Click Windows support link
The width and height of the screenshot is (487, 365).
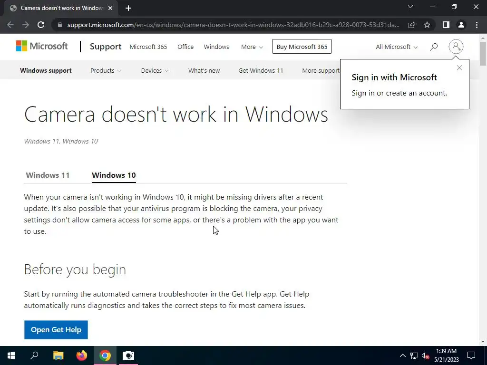tap(46, 70)
